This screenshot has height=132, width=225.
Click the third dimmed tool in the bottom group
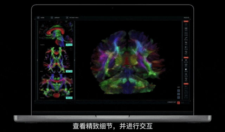coord(186,95)
